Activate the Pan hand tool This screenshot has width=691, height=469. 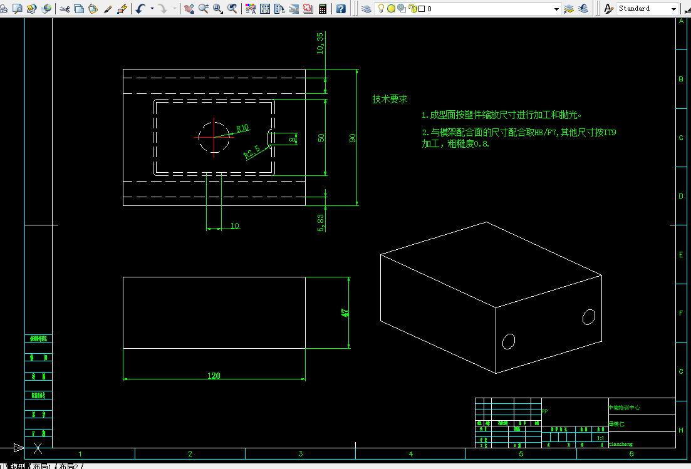(x=189, y=8)
